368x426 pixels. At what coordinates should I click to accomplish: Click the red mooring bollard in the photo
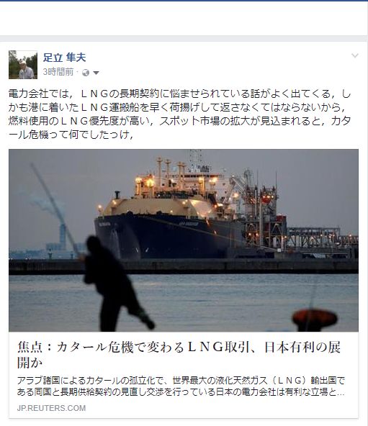pos(314,320)
